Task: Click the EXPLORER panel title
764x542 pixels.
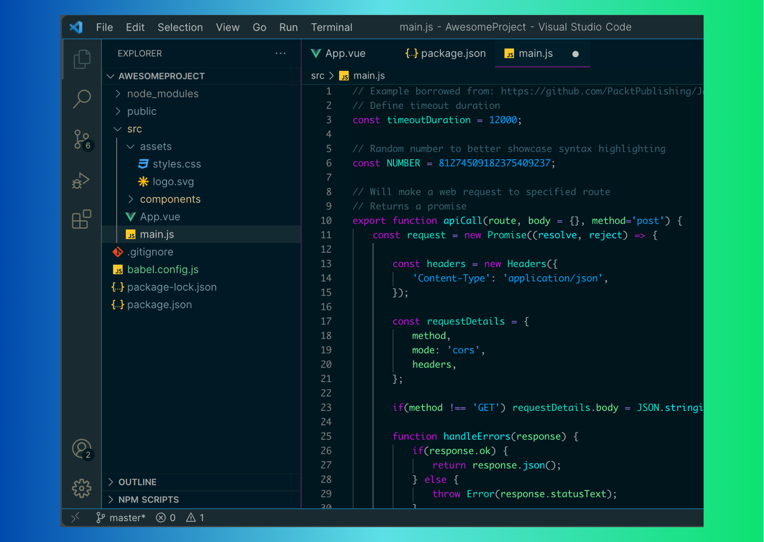Action: [140, 53]
